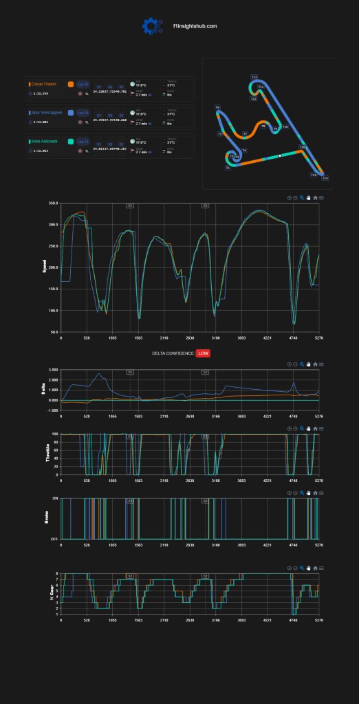Reset zoom on the Speed chart
This screenshot has width=359, height=704.
click(316, 197)
